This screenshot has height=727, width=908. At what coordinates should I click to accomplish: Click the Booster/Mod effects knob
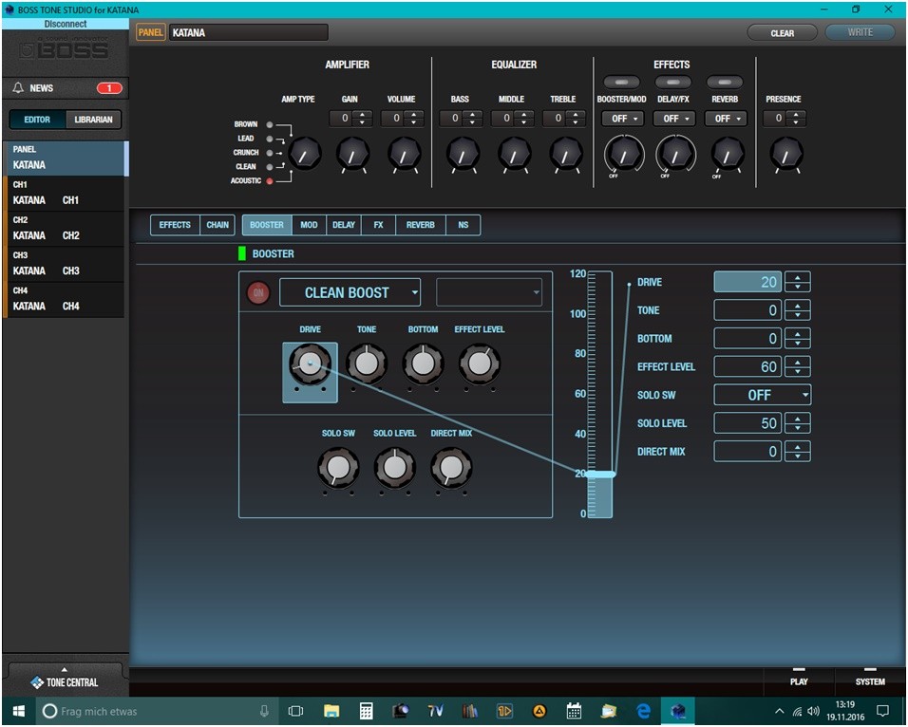tap(624, 154)
